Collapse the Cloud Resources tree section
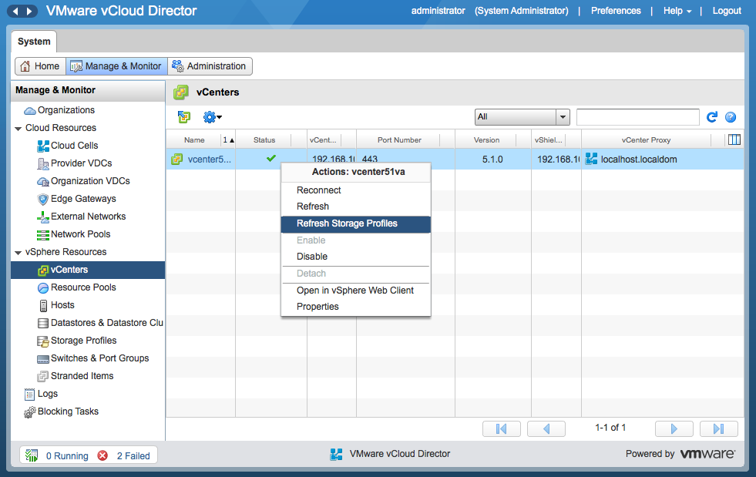 pos(18,128)
